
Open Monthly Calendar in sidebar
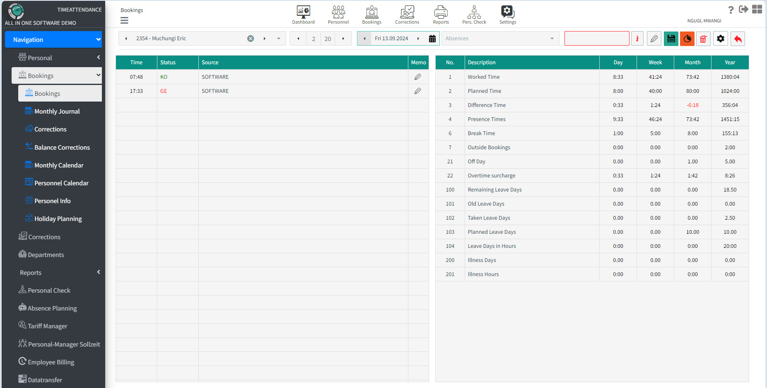coord(59,165)
